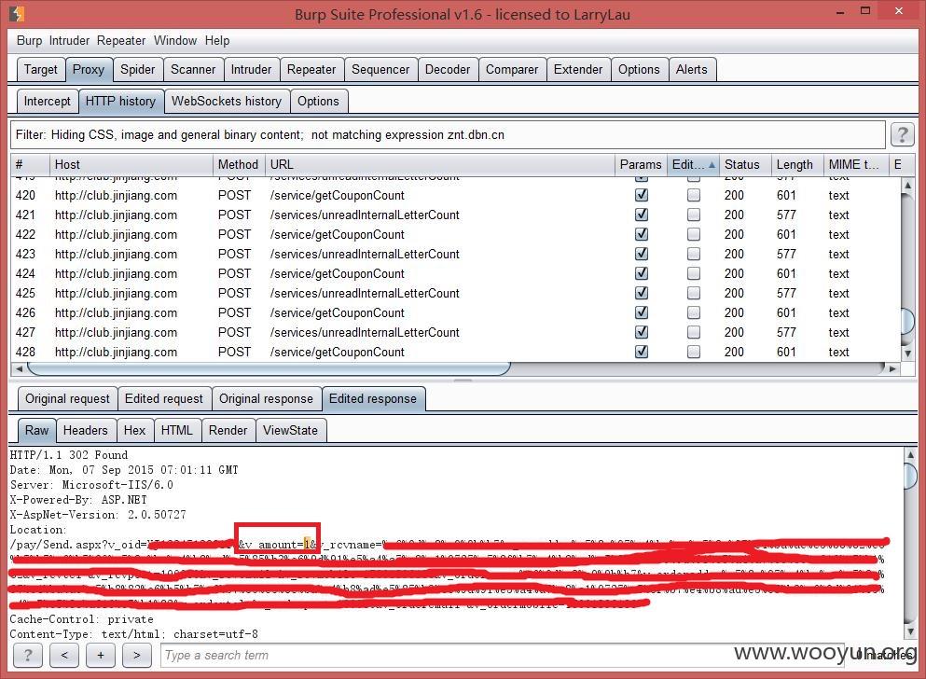This screenshot has height=679, width=926.
Task: Open the Window menu
Action: tap(175, 41)
